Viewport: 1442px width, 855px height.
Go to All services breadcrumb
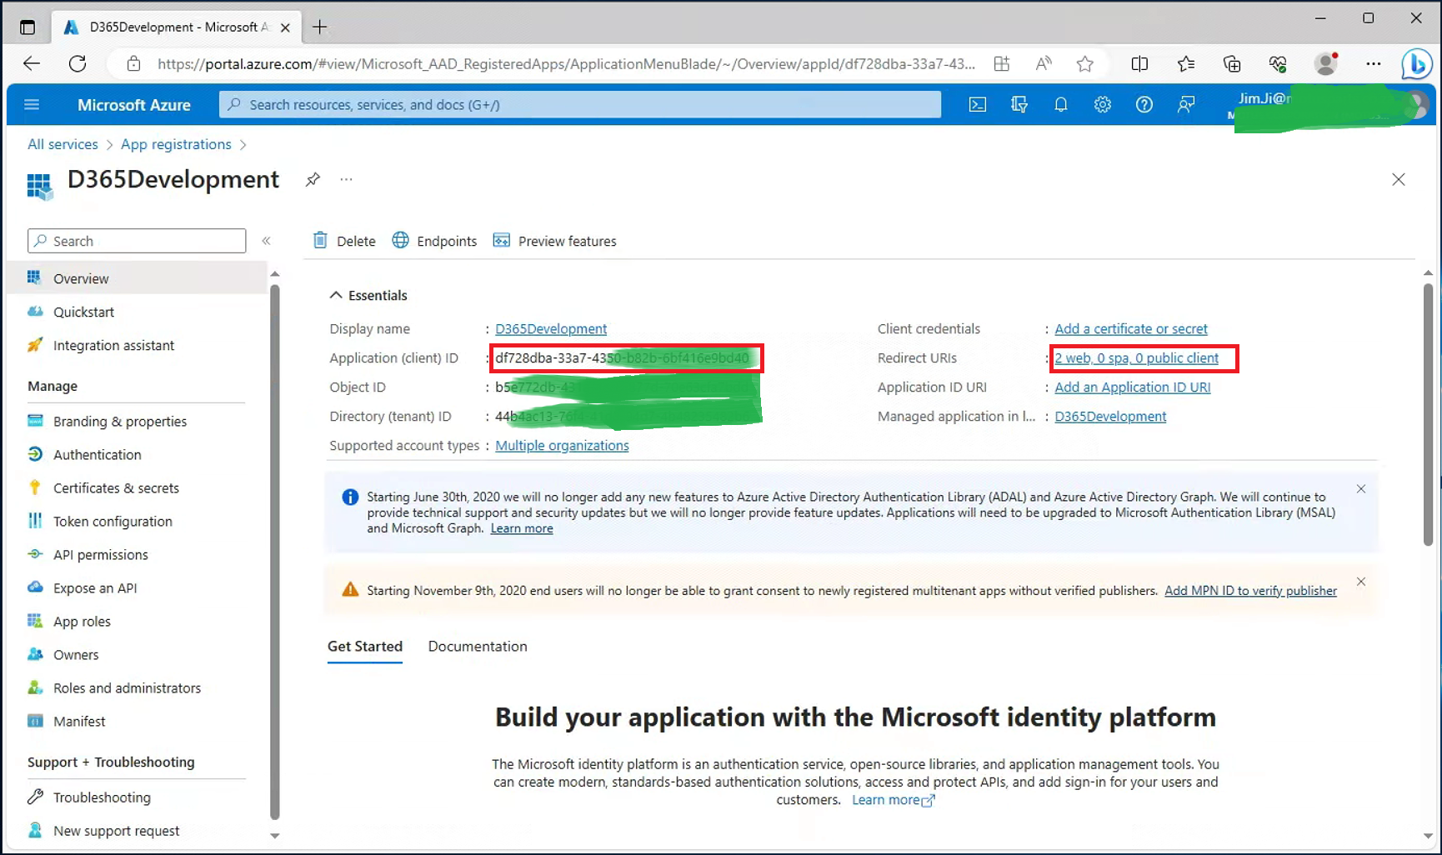click(x=63, y=144)
